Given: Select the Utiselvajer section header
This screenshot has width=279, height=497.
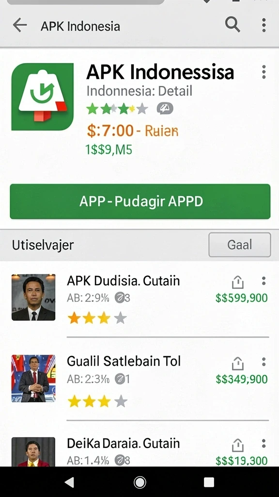Looking at the screenshot, I should click(x=43, y=245).
